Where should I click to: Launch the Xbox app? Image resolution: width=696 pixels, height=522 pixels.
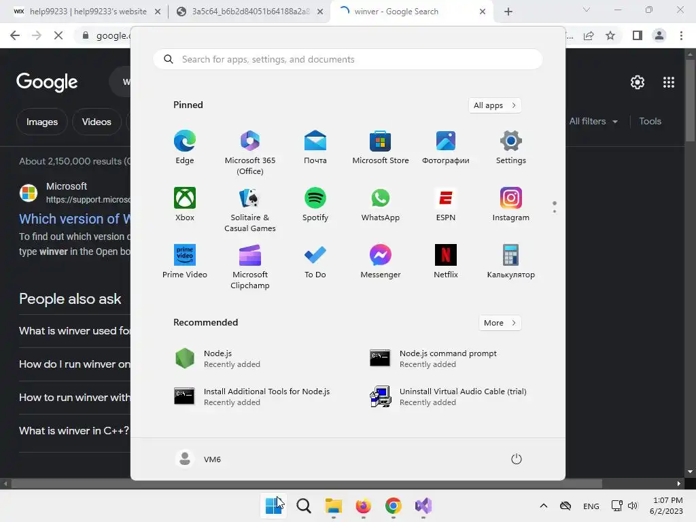(185, 204)
